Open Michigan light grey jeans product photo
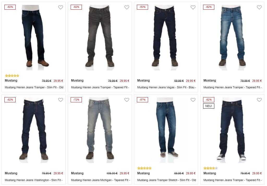This screenshot has width=267, height=186. click(100, 130)
